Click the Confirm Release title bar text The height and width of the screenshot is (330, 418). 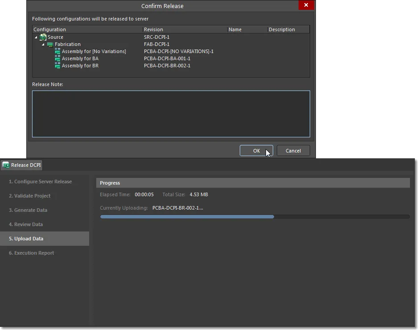coord(162,6)
